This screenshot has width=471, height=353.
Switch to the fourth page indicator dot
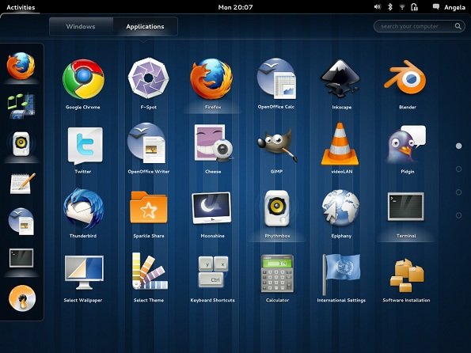pyautogui.click(x=458, y=215)
